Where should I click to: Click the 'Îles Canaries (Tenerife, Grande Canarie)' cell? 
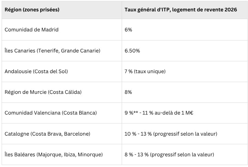pos(62,51)
